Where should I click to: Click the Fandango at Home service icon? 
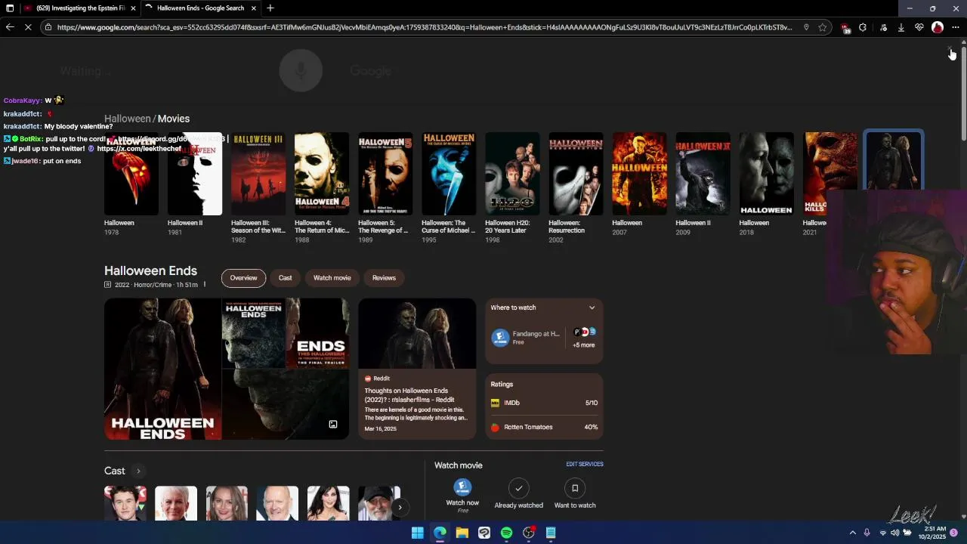500,337
